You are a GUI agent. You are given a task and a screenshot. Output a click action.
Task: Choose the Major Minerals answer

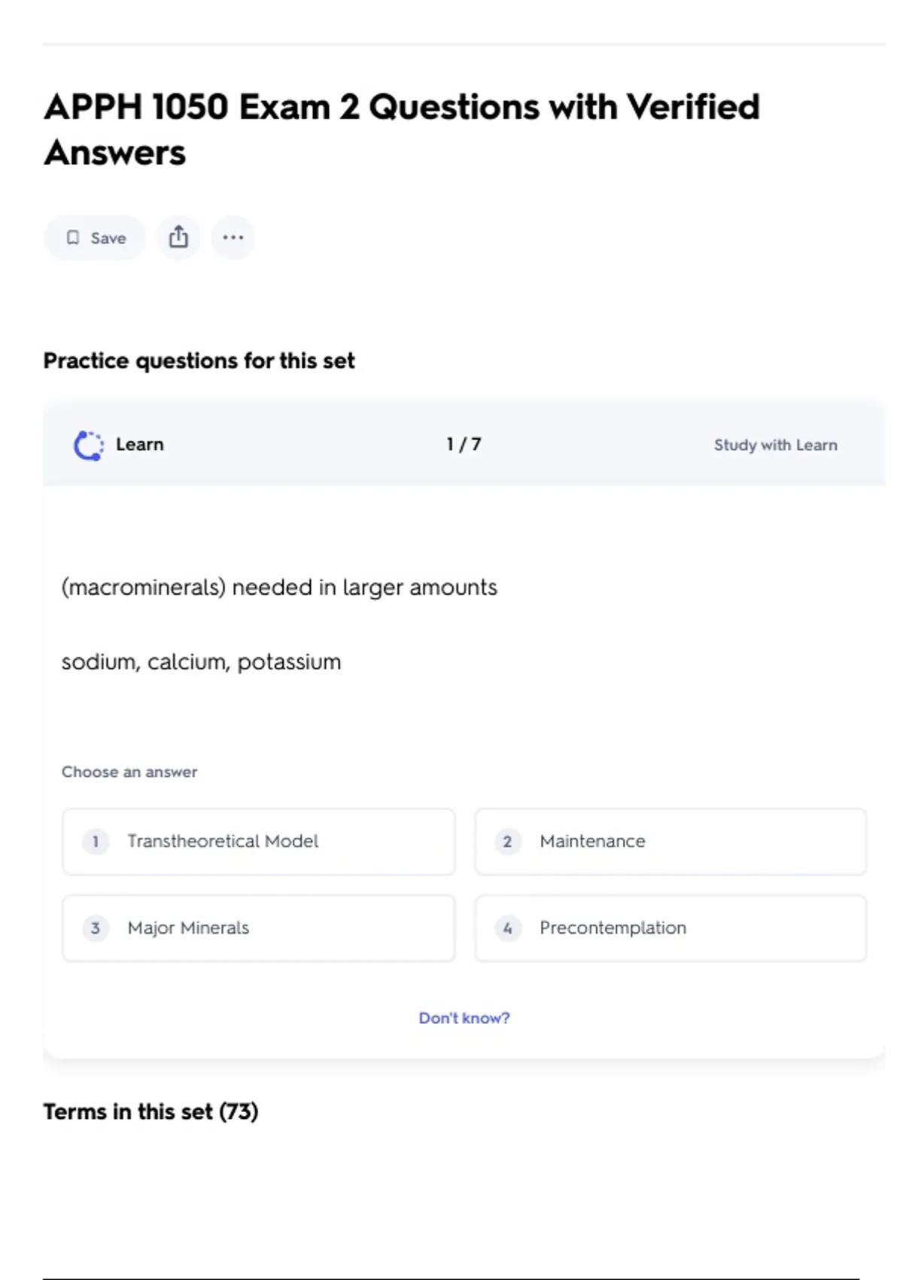258,928
